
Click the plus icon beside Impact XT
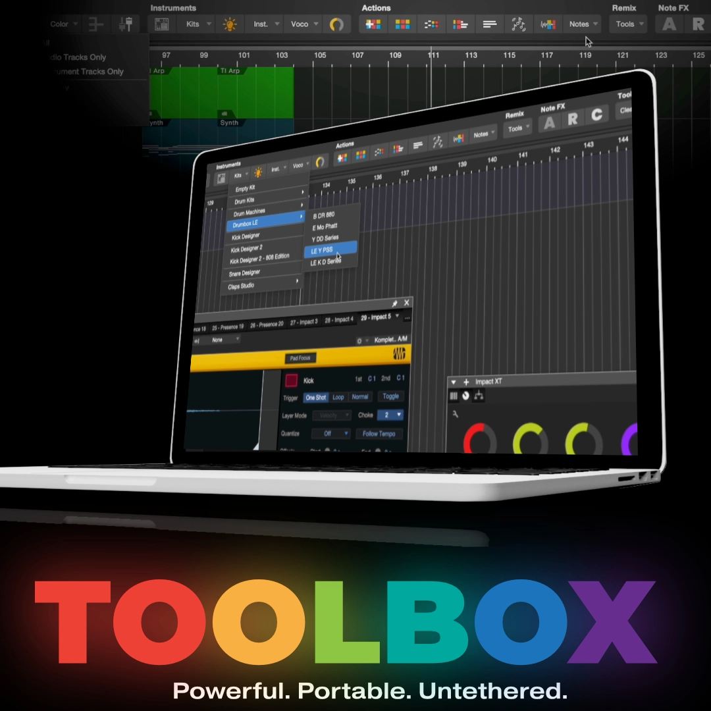coord(466,382)
